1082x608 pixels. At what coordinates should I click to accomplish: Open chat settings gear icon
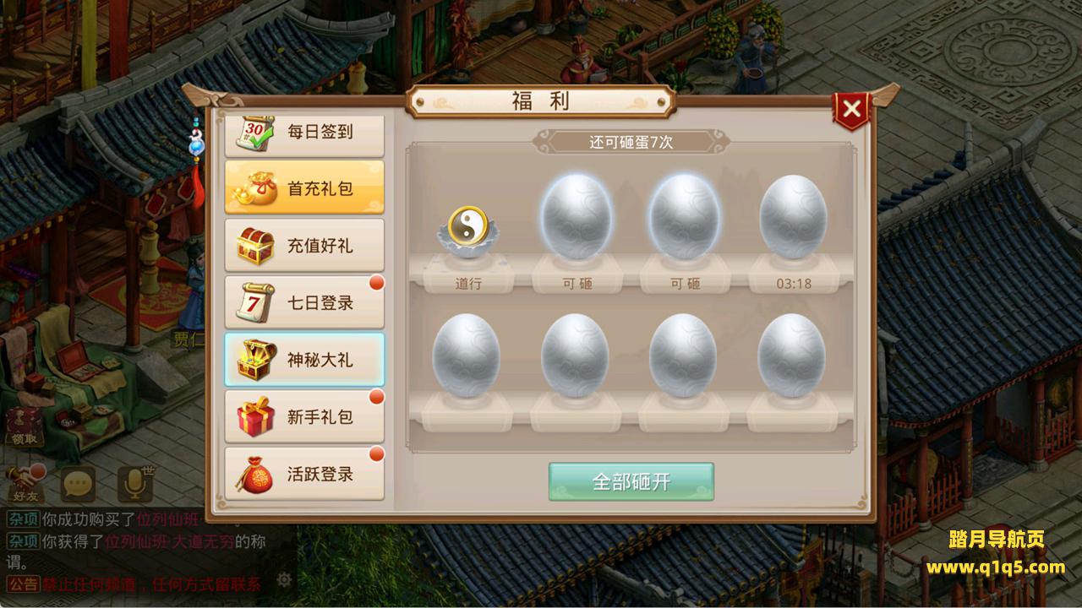pos(285,580)
